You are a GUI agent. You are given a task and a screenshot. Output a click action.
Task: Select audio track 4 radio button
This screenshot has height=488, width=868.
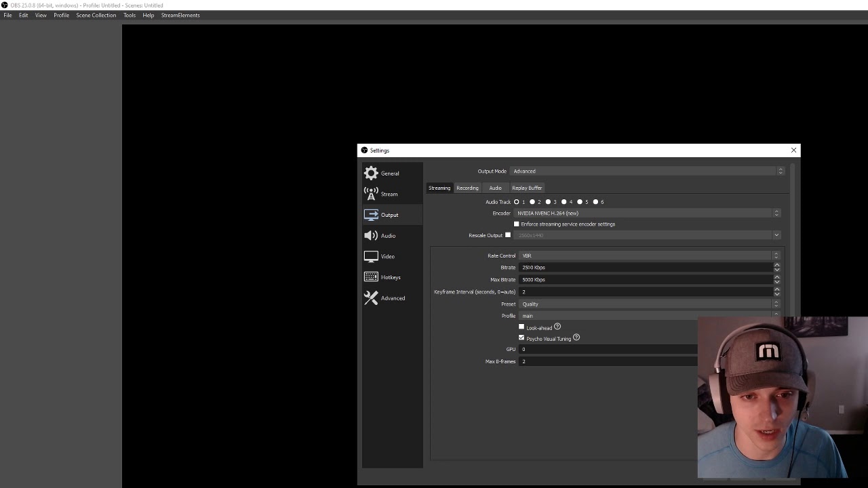tap(564, 202)
